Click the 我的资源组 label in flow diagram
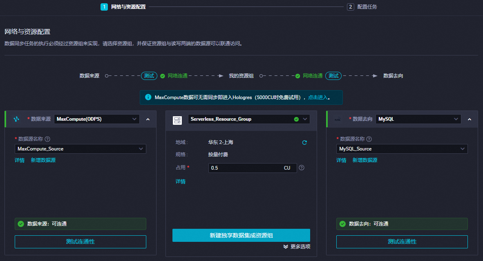The height and width of the screenshot is (261, 483). click(241, 75)
